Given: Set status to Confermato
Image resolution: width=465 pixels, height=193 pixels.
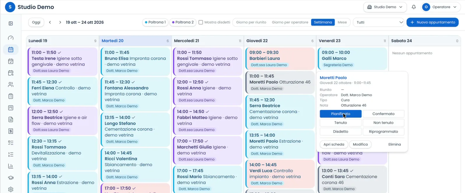Looking at the screenshot, I should 383,114.
